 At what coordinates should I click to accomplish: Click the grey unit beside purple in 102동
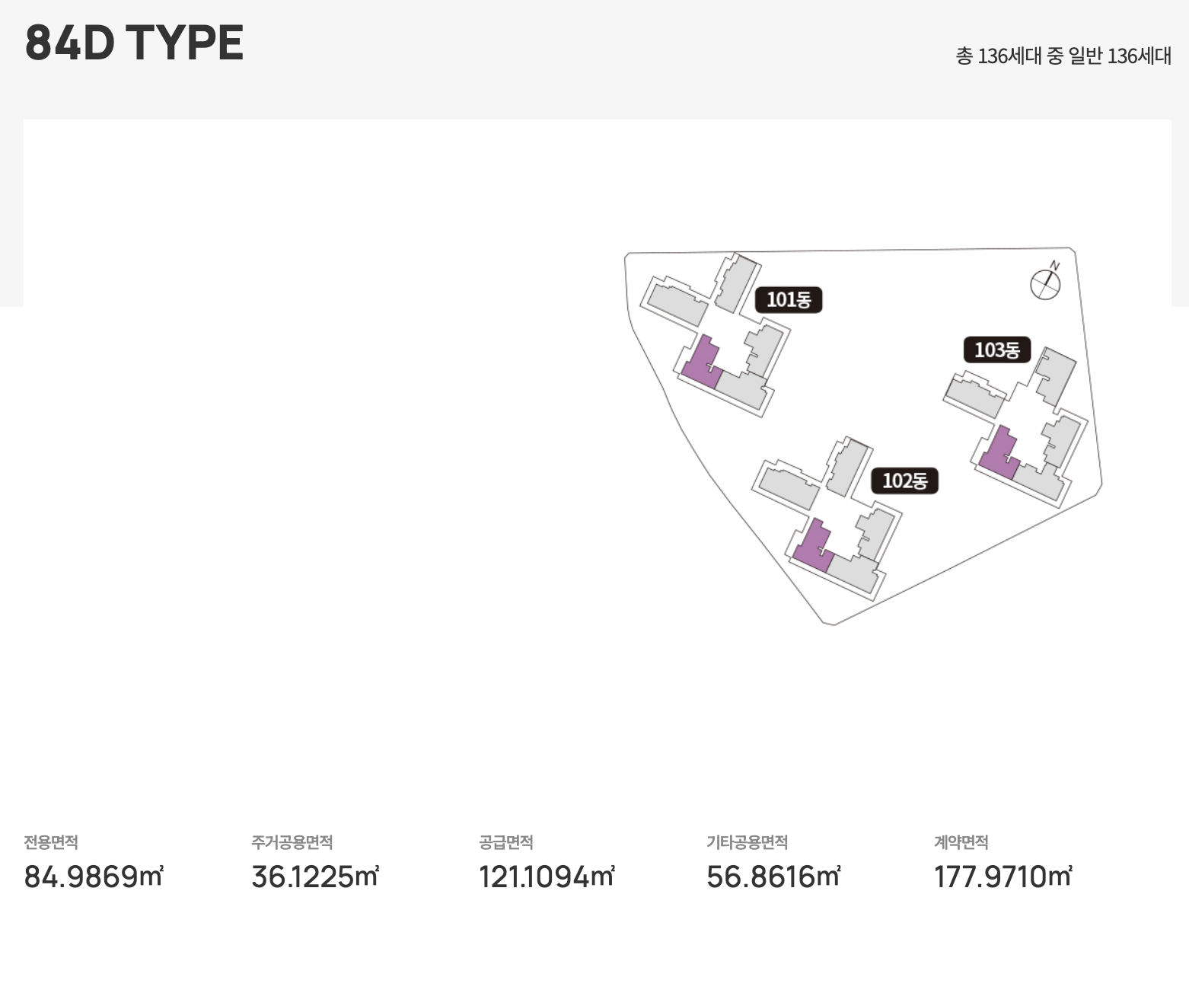(x=853, y=573)
